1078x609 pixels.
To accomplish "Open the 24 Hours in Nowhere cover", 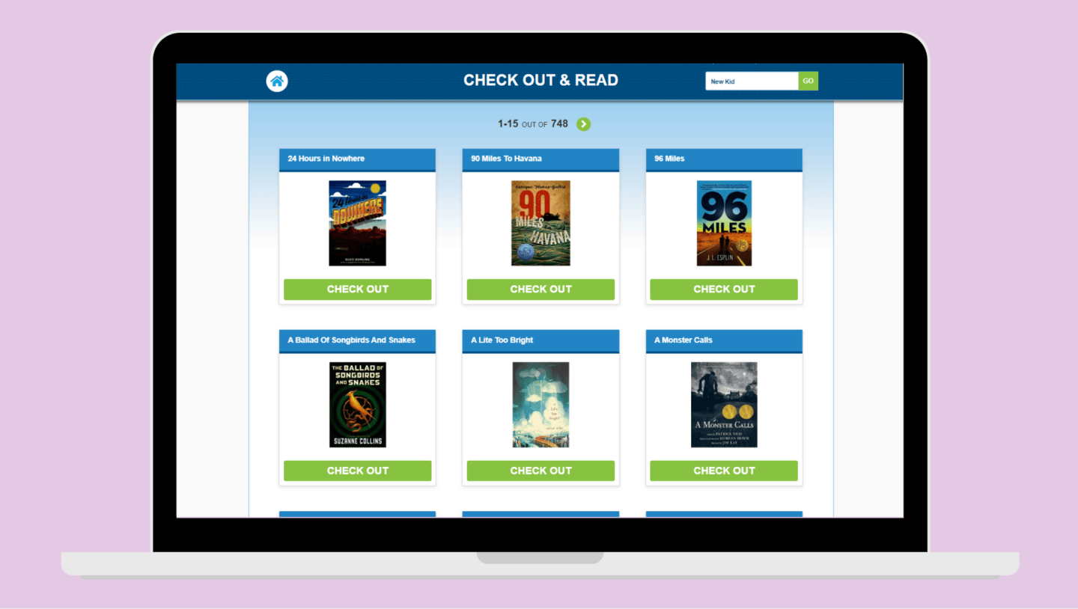I will pyautogui.click(x=358, y=223).
